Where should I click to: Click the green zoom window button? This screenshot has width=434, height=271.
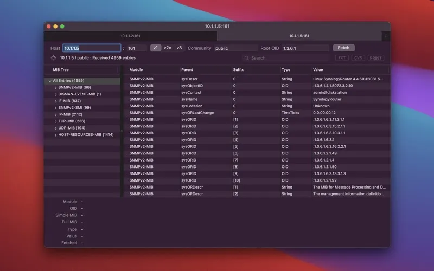(x=62, y=26)
